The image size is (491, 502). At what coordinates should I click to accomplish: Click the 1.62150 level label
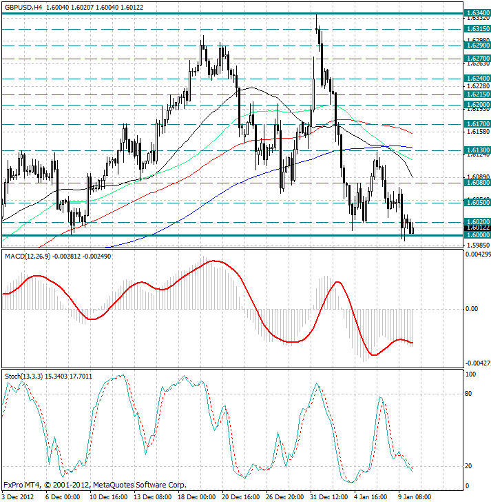click(x=477, y=94)
